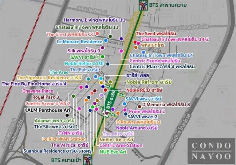Click the orange dot above D'Rouvre พหลโยธิน 2
This screenshot has width=236, height=165.
tap(118, 113)
